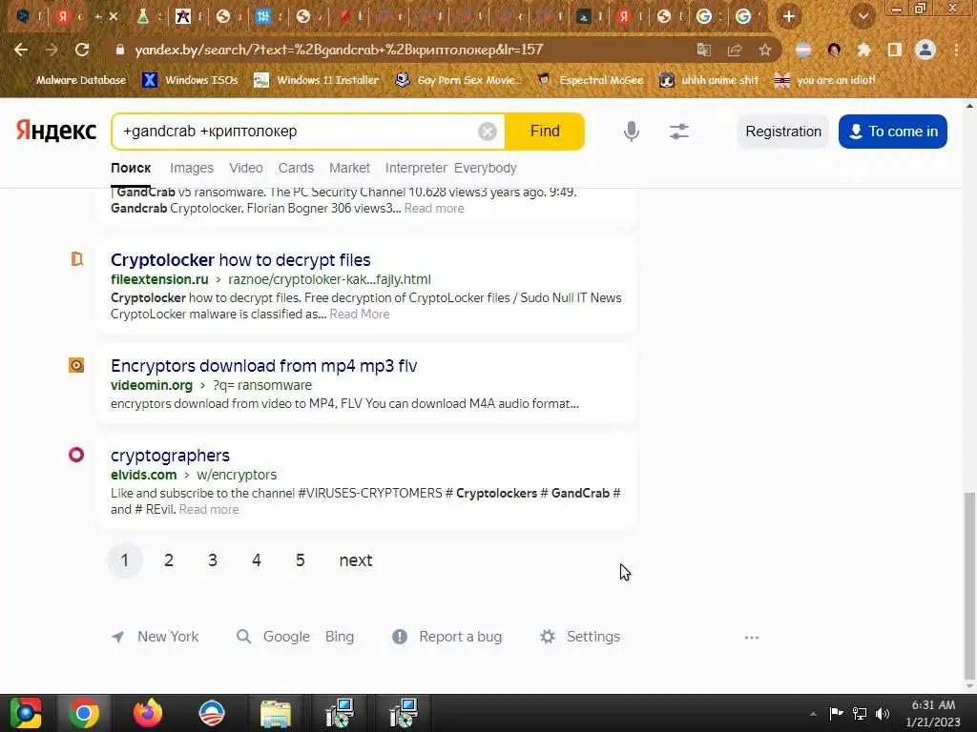Expand the tab search dropdown

click(863, 16)
